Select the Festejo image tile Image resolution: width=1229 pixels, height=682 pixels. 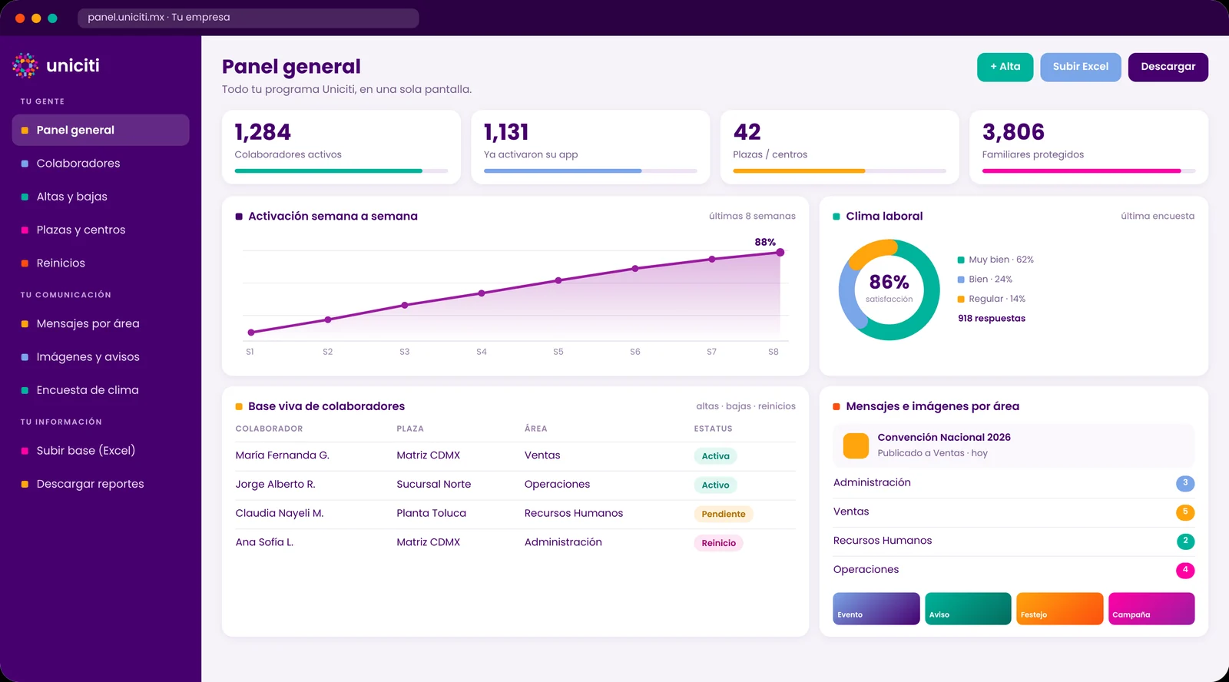[x=1060, y=608]
